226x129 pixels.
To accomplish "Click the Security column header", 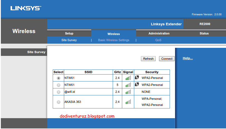I will click(x=152, y=72).
